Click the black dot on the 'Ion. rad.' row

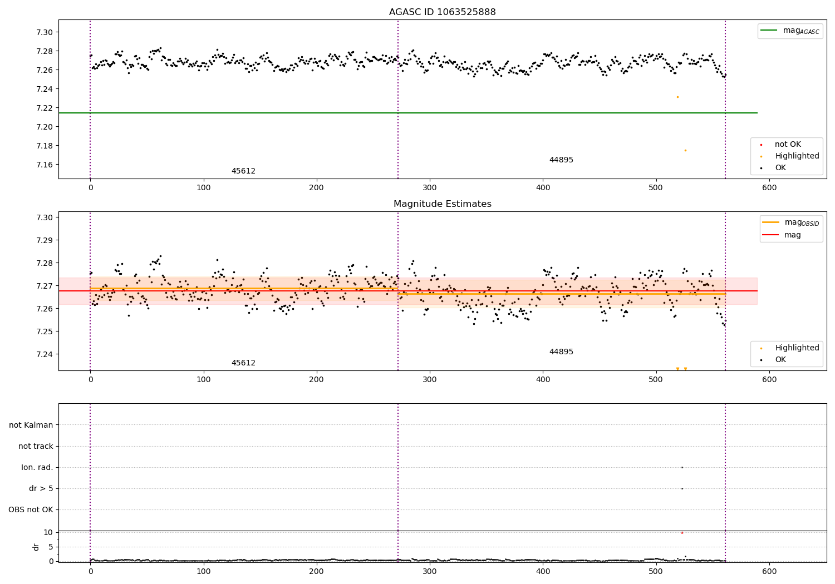(x=682, y=467)
